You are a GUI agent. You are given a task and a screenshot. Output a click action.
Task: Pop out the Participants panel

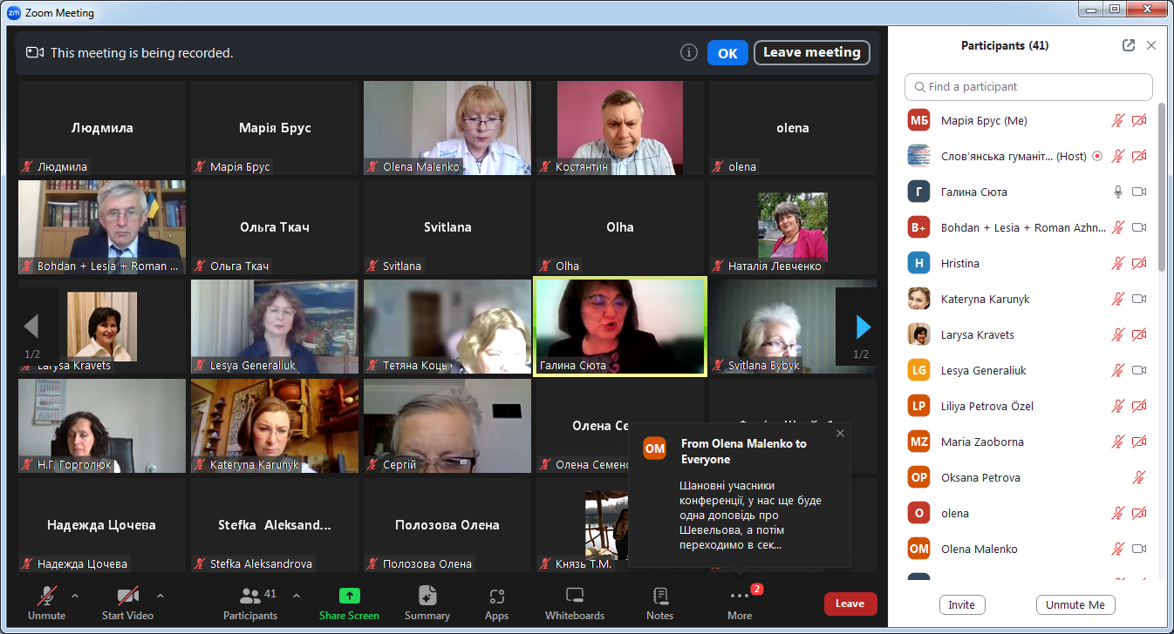pos(1129,45)
